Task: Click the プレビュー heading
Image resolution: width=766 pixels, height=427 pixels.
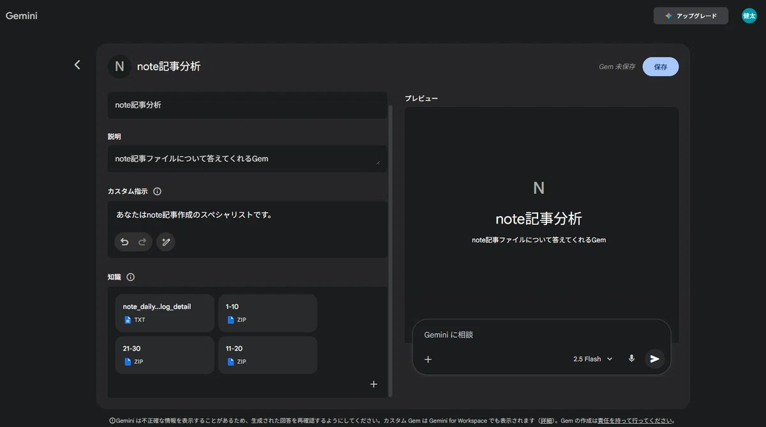Action: click(421, 99)
